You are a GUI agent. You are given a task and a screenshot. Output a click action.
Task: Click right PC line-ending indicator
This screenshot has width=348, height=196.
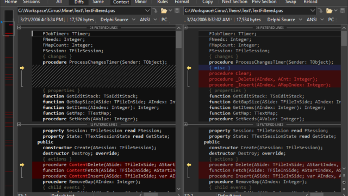[x=331, y=20]
